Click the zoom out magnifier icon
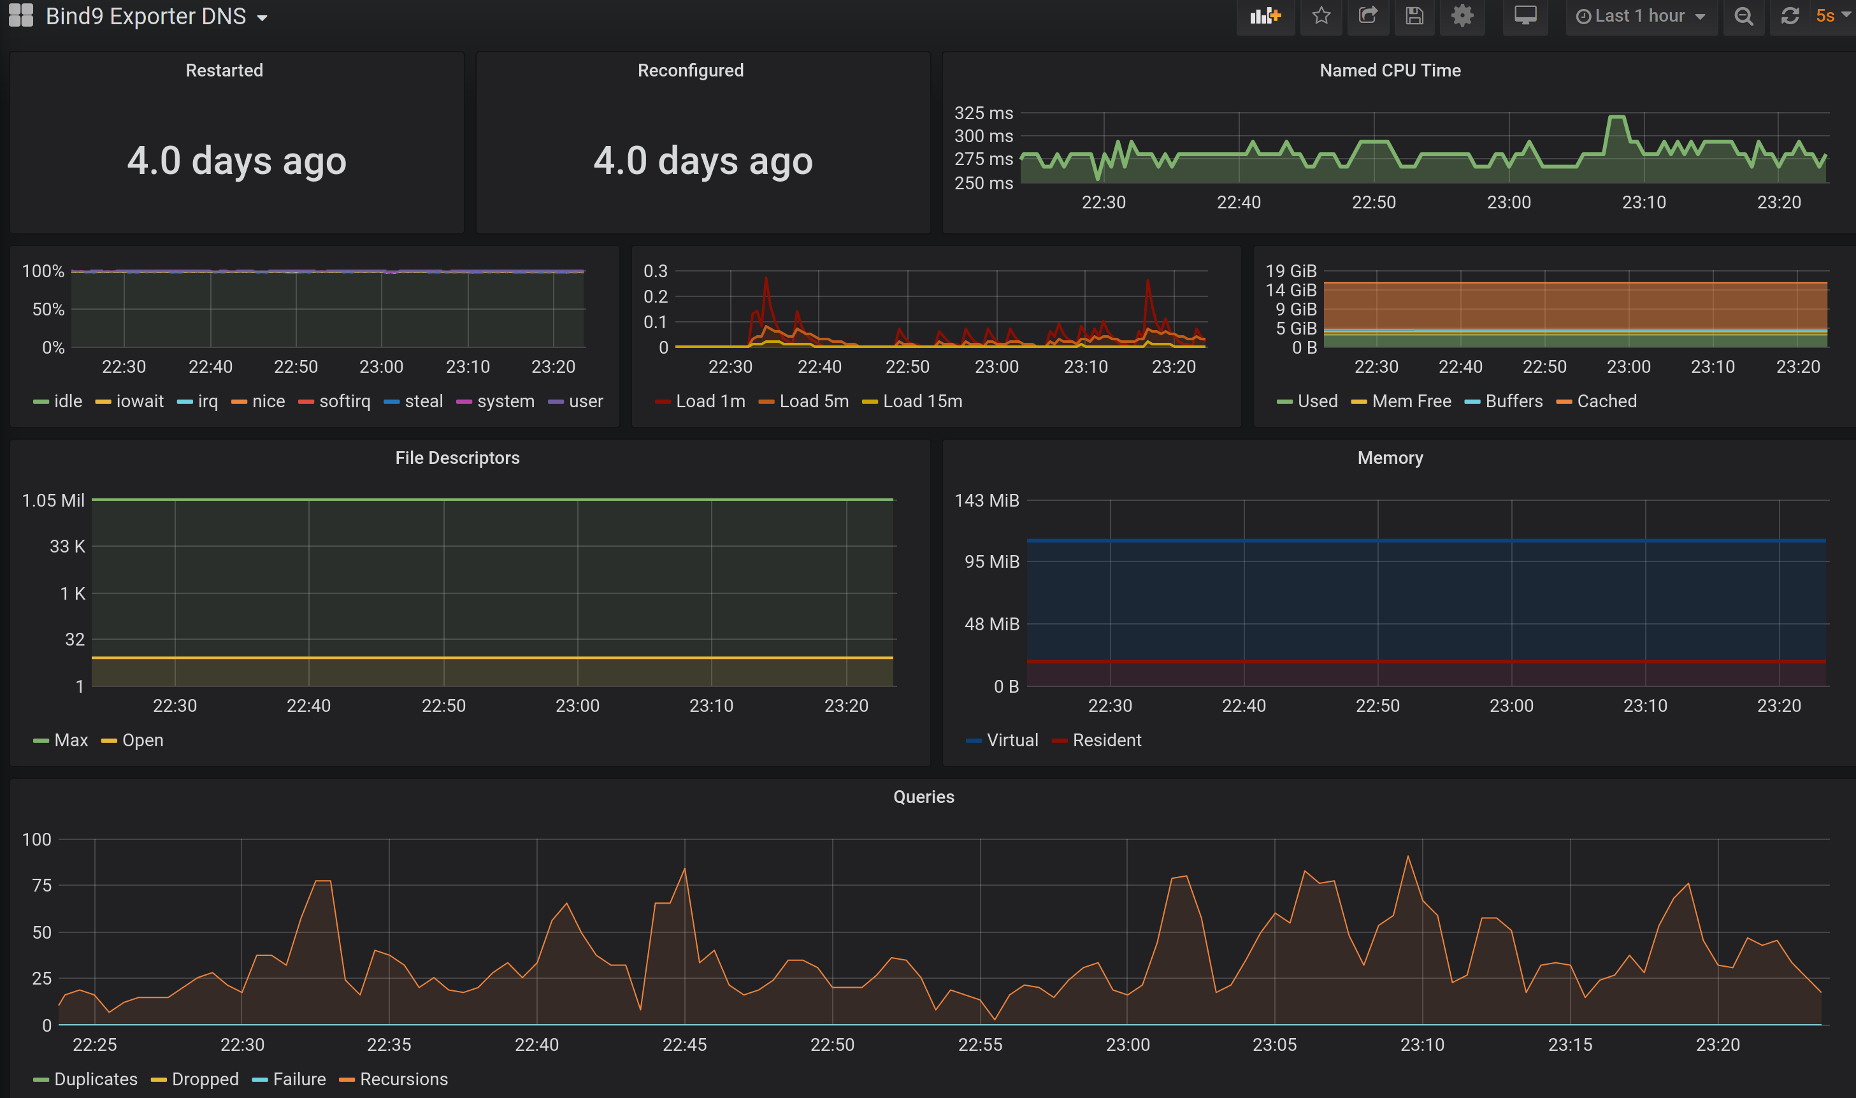 1744,17
